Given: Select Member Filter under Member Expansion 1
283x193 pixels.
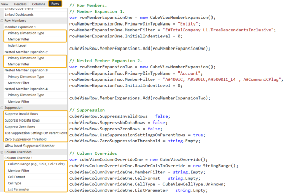Looking at the screenshot, I should pyautogui.click(x=35, y=39).
